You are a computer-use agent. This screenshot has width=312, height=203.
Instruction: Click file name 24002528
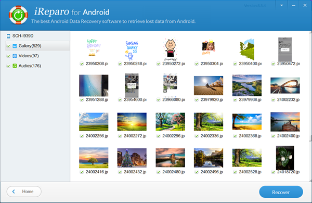(x=250, y=172)
